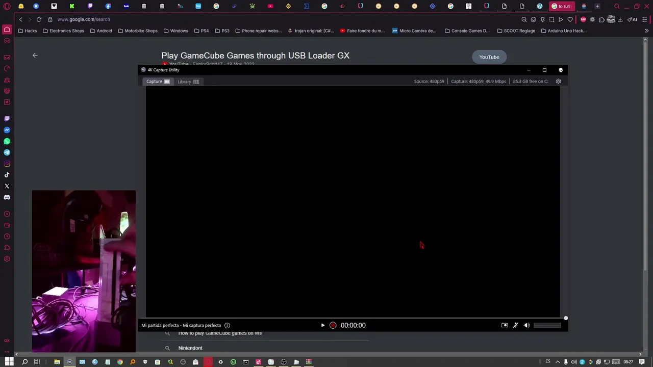Open Messenger in the browser sidebar
The height and width of the screenshot is (367, 653).
(7, 130)
